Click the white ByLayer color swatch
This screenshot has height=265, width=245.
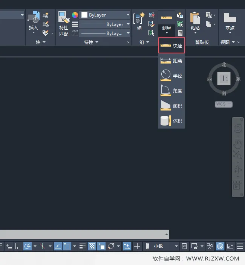coord(84,15)
